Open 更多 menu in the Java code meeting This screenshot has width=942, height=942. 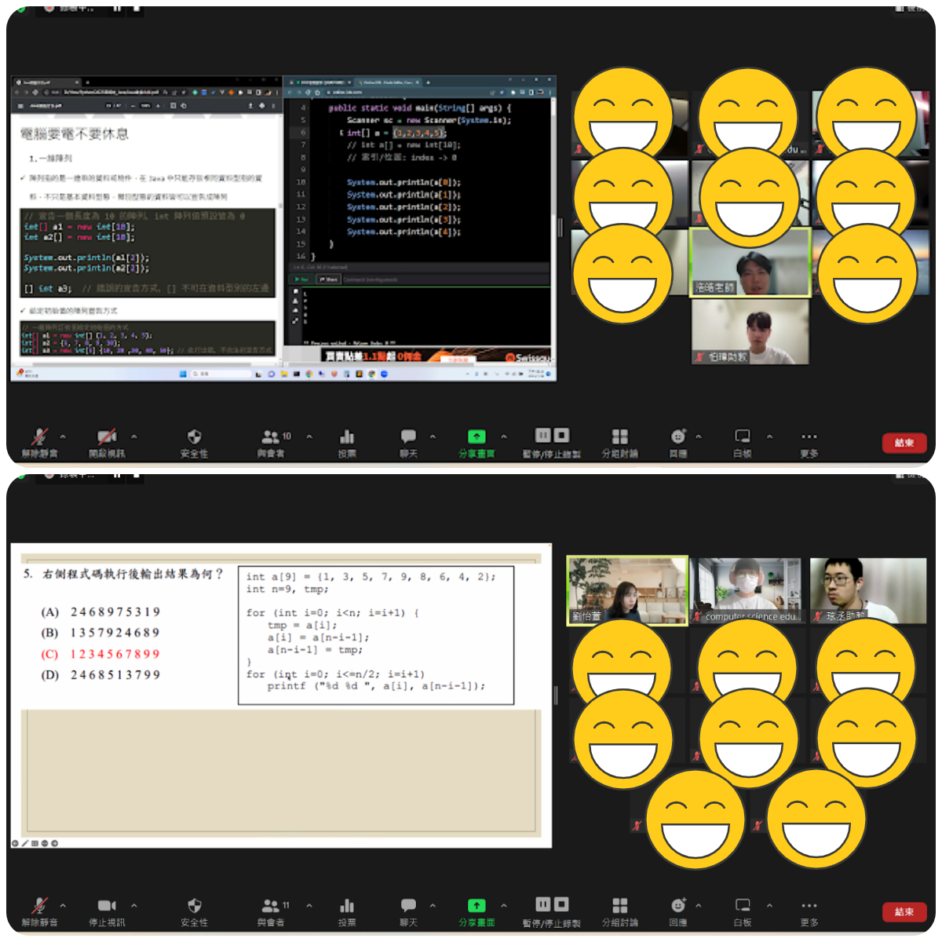[809, 437]
